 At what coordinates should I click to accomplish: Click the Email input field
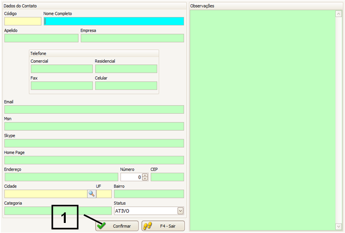pyautogui.click(x=94, y=110)
